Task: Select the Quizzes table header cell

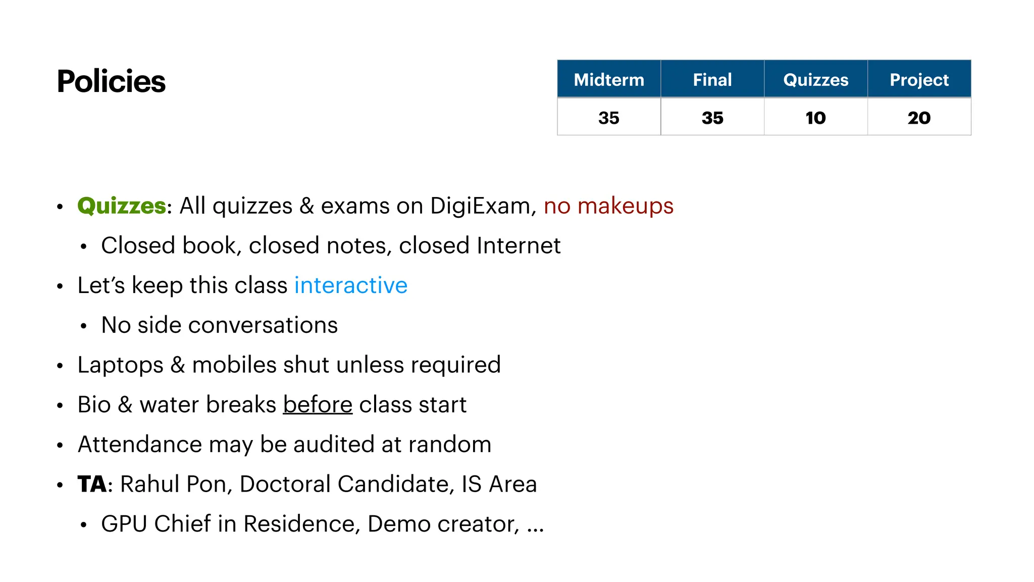Action: [x=816, y=79]
